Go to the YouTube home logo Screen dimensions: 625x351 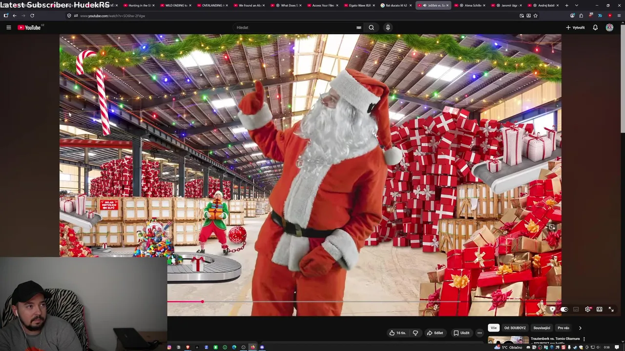click(x=30, y=27)
